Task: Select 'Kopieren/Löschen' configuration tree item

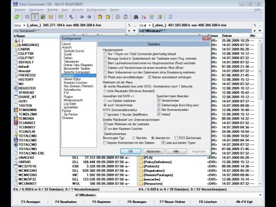Action: pos(75,83)
